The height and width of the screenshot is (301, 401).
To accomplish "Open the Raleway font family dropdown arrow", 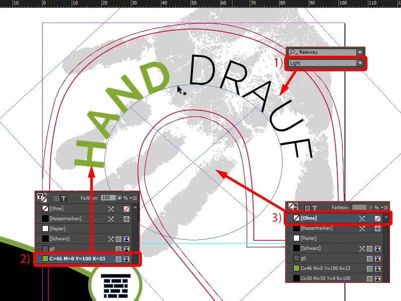I will click(360, 52).
